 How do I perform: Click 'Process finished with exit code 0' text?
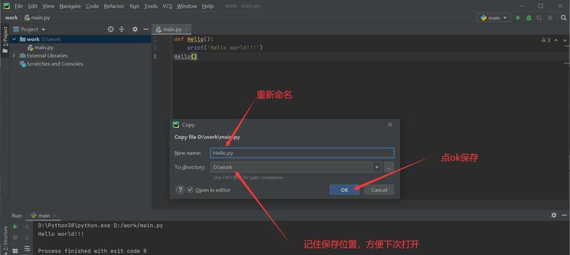[x=92, y=251]
